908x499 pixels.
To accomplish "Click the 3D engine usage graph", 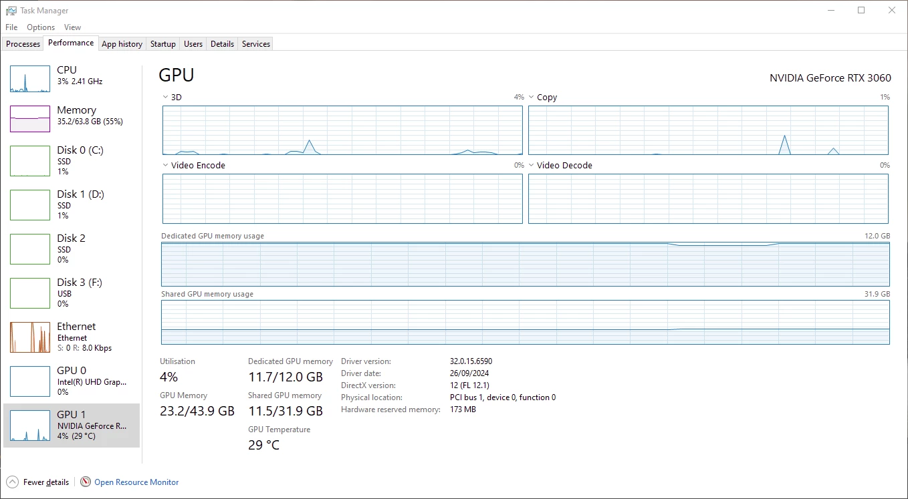I will 342,130.
